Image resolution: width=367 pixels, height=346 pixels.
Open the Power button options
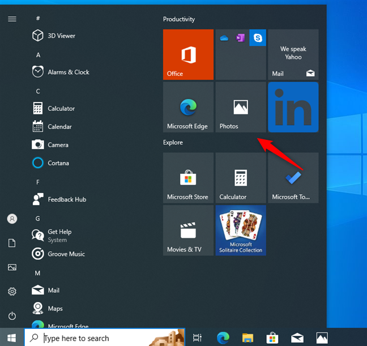coord(12,316)
